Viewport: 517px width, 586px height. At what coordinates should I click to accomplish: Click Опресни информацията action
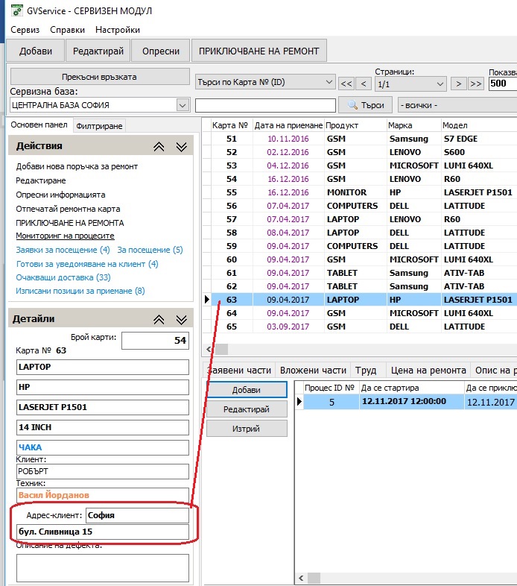(60, 195)
